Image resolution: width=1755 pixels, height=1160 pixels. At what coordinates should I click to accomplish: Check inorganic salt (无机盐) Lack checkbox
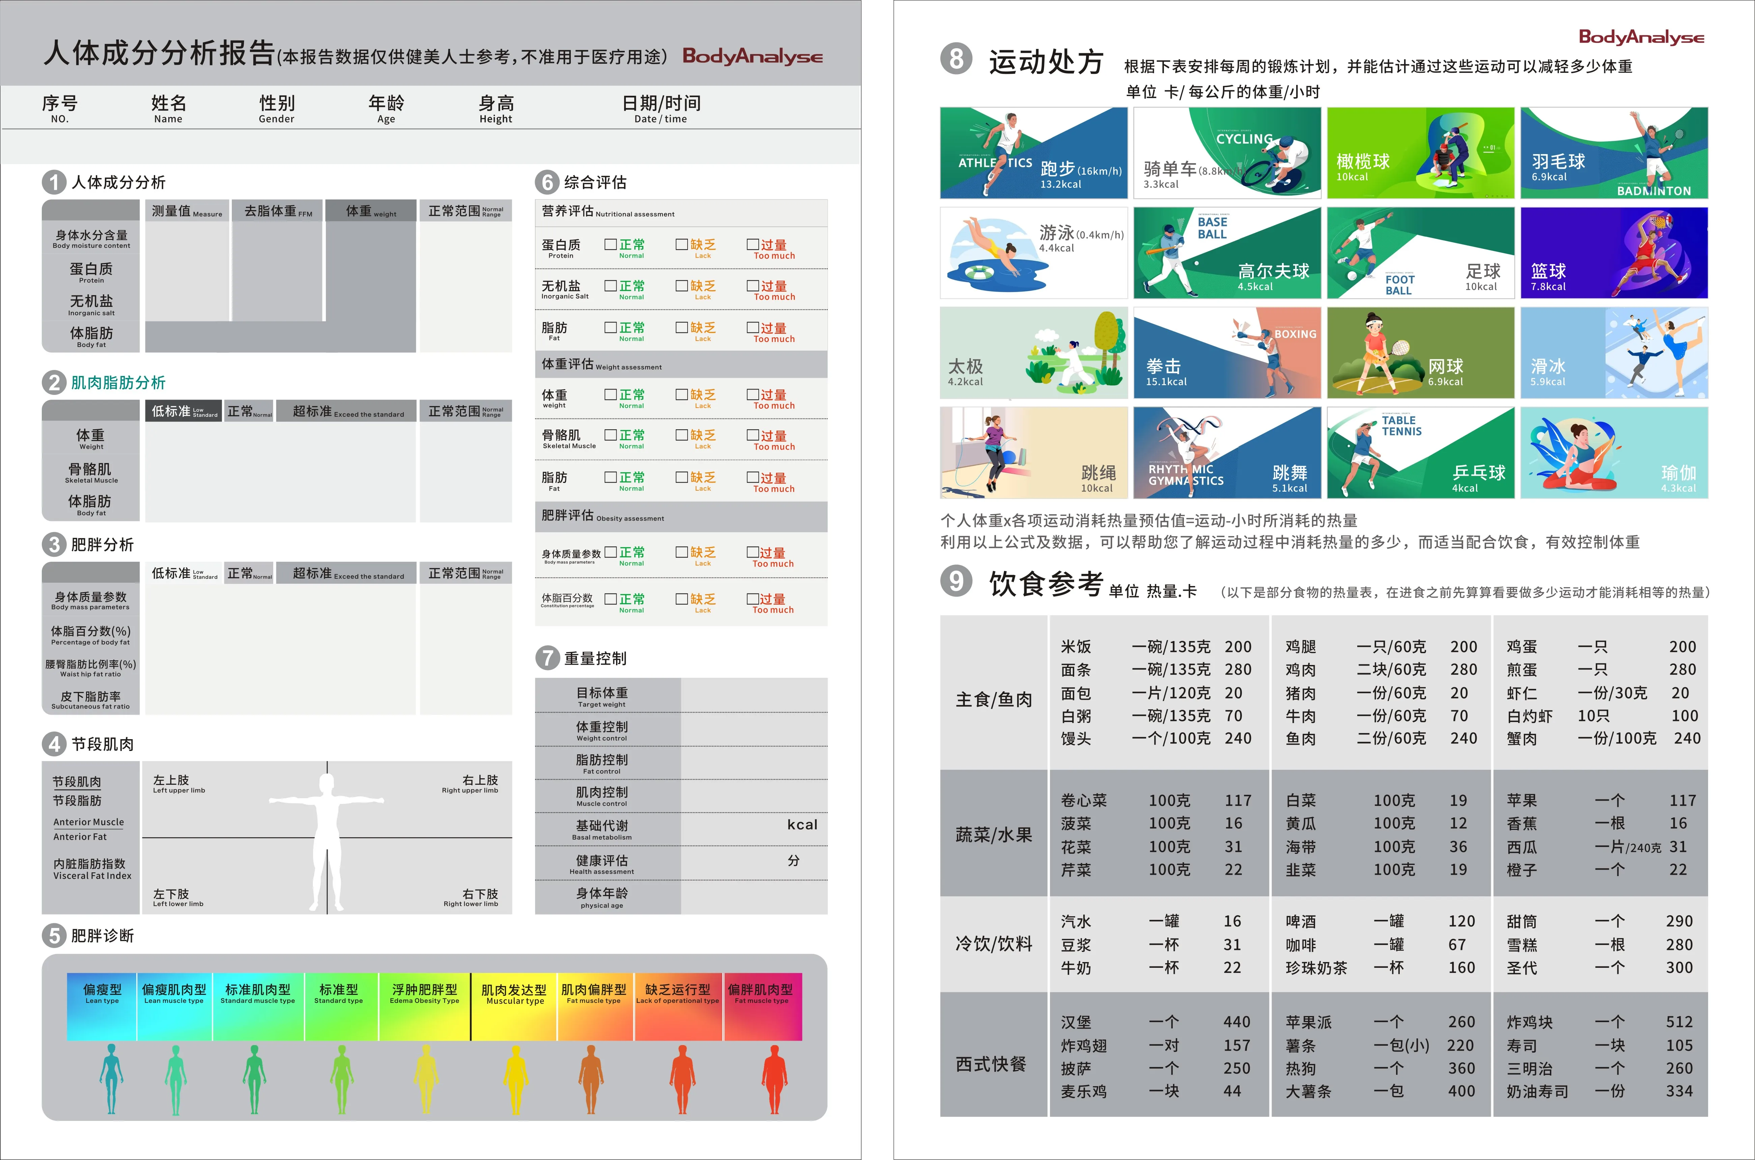pyautogui.click(x=682, y=286)
